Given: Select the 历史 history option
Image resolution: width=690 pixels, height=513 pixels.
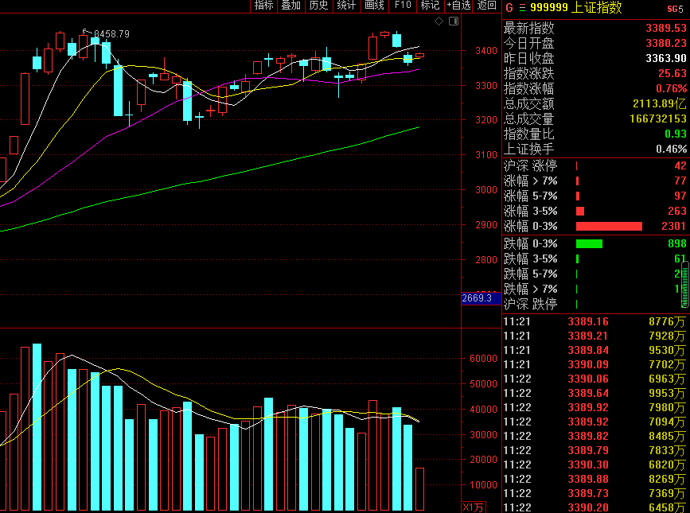Looking at the screenshot, I should [318, 6].
